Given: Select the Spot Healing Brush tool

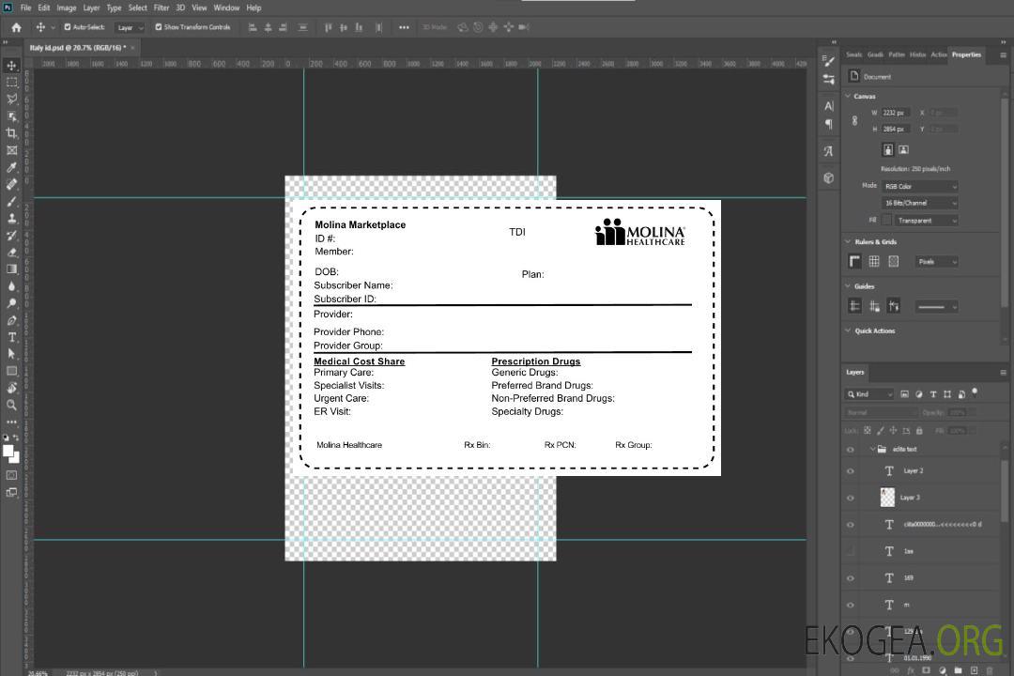Looking at the screenshot, I should coord(11,184).
